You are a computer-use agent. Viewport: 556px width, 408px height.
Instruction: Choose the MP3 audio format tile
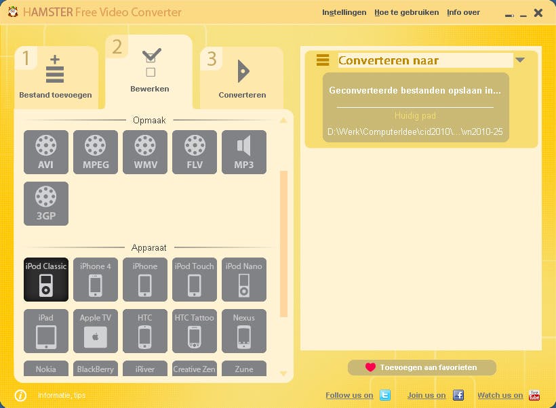coord(244,152)
